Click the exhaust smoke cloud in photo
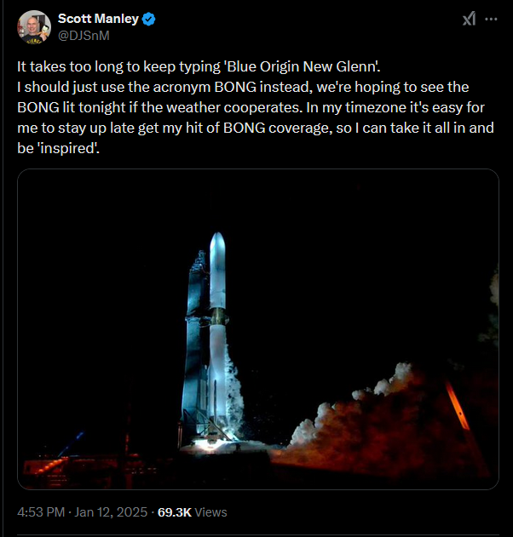The height and width of the screenshot is (537, 513). click(x=341, y=417)
